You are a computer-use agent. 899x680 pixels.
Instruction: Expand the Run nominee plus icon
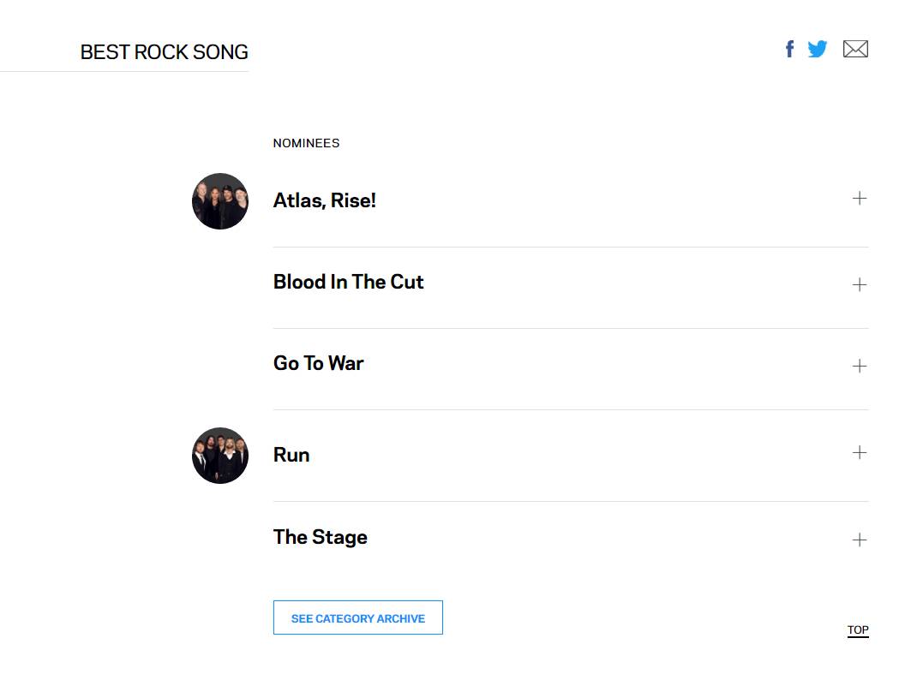pos(859,452)
